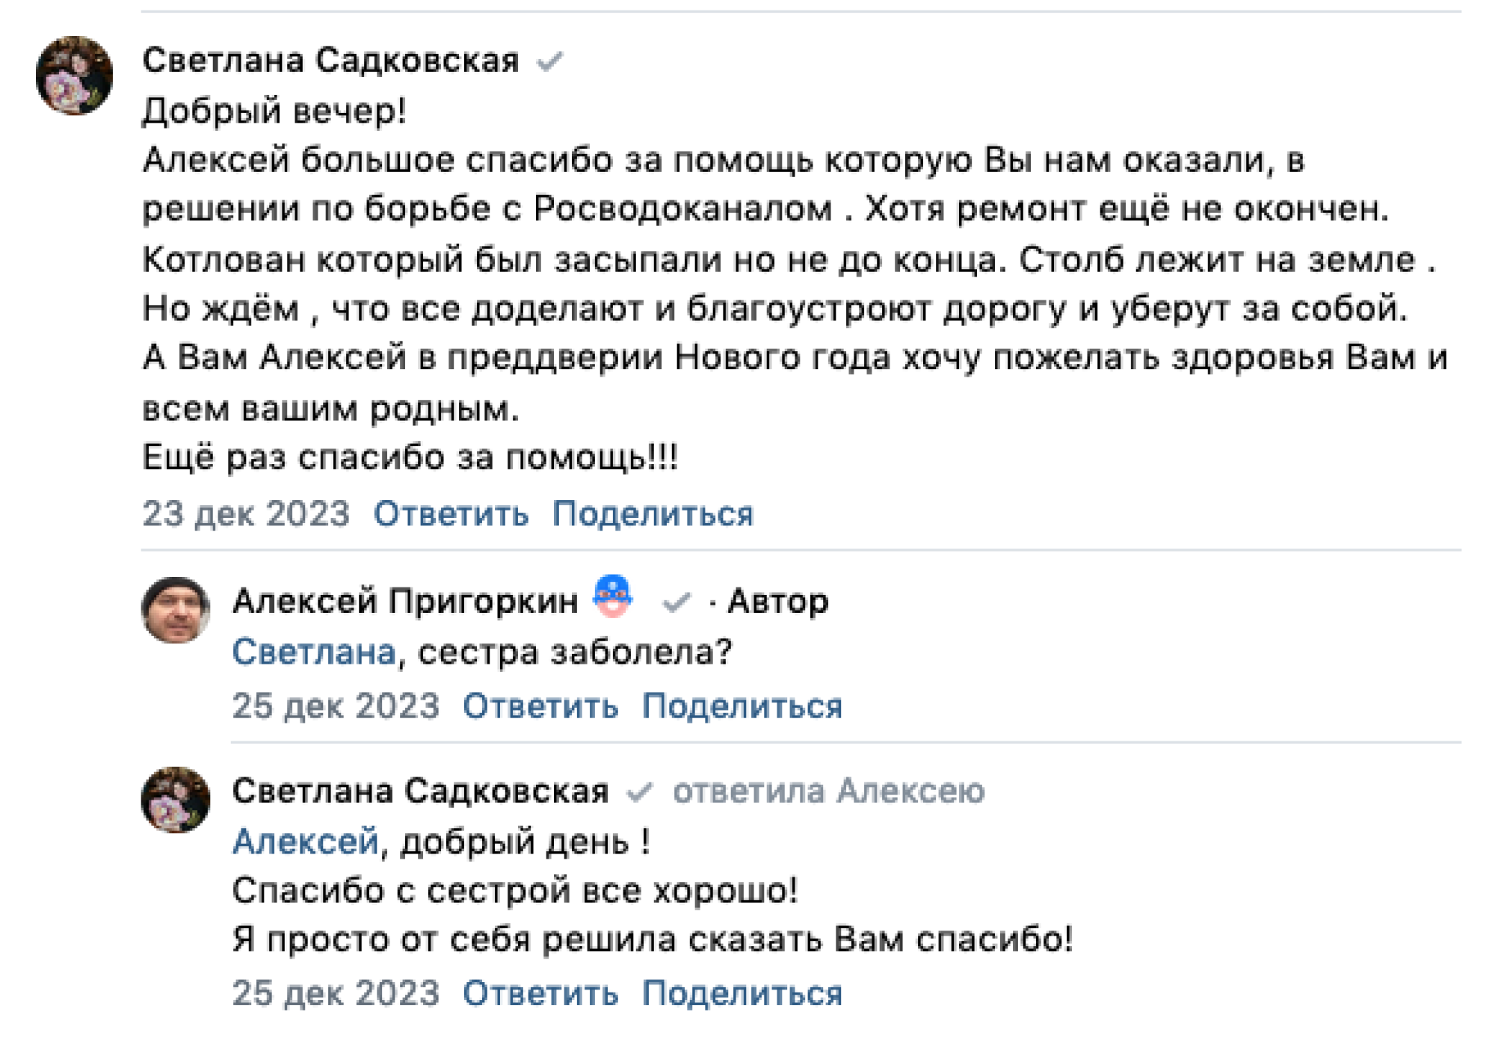Click 'Ответить' under the 23 дек 2023 comment
This screenshot has height=1059, width=1495.
point(451,514)
